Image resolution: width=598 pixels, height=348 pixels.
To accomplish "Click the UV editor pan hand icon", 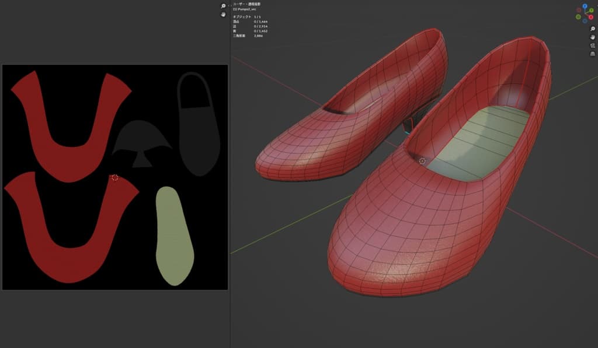I will (223, 15).
